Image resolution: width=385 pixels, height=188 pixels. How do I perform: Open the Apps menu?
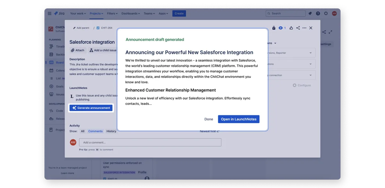pyautogui.click(x=164, y=13)
